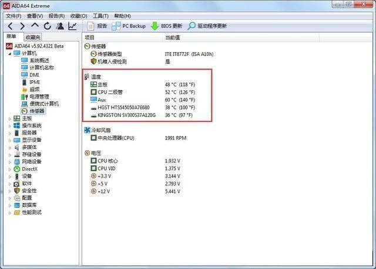Select the KINGSTON SV300S37A120G row
The image size is (376, 269).
[142, 115]
